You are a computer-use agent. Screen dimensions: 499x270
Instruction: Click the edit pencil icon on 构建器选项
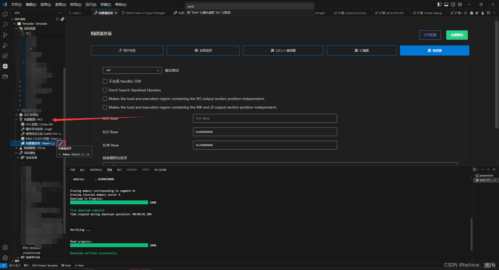pos(61,143)
